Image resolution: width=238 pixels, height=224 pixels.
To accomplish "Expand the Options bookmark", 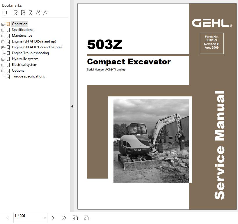I will (x=3, y=71).
